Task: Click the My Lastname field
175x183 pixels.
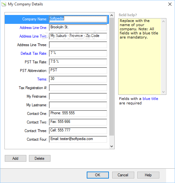Action: pos(78,105)
